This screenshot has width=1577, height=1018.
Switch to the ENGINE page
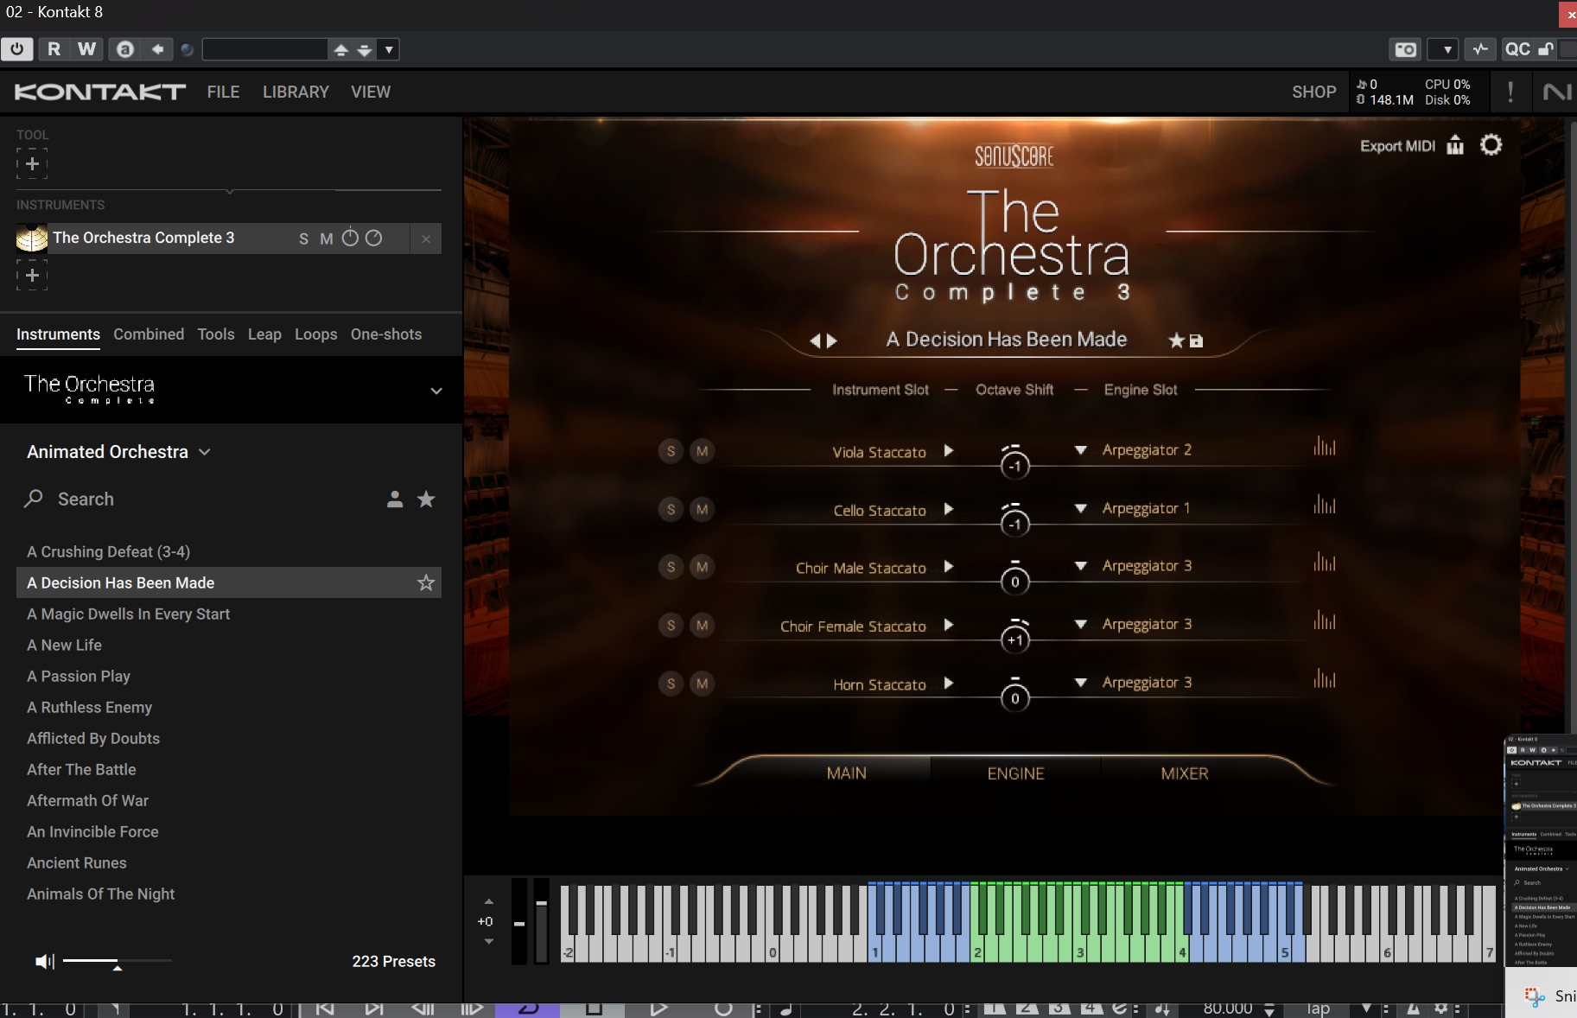(x=1015, y=773)
